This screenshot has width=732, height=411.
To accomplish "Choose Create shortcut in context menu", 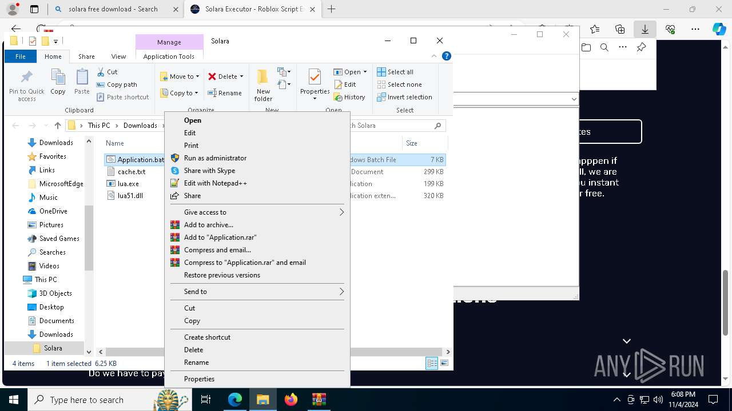I will pos(257,337).
